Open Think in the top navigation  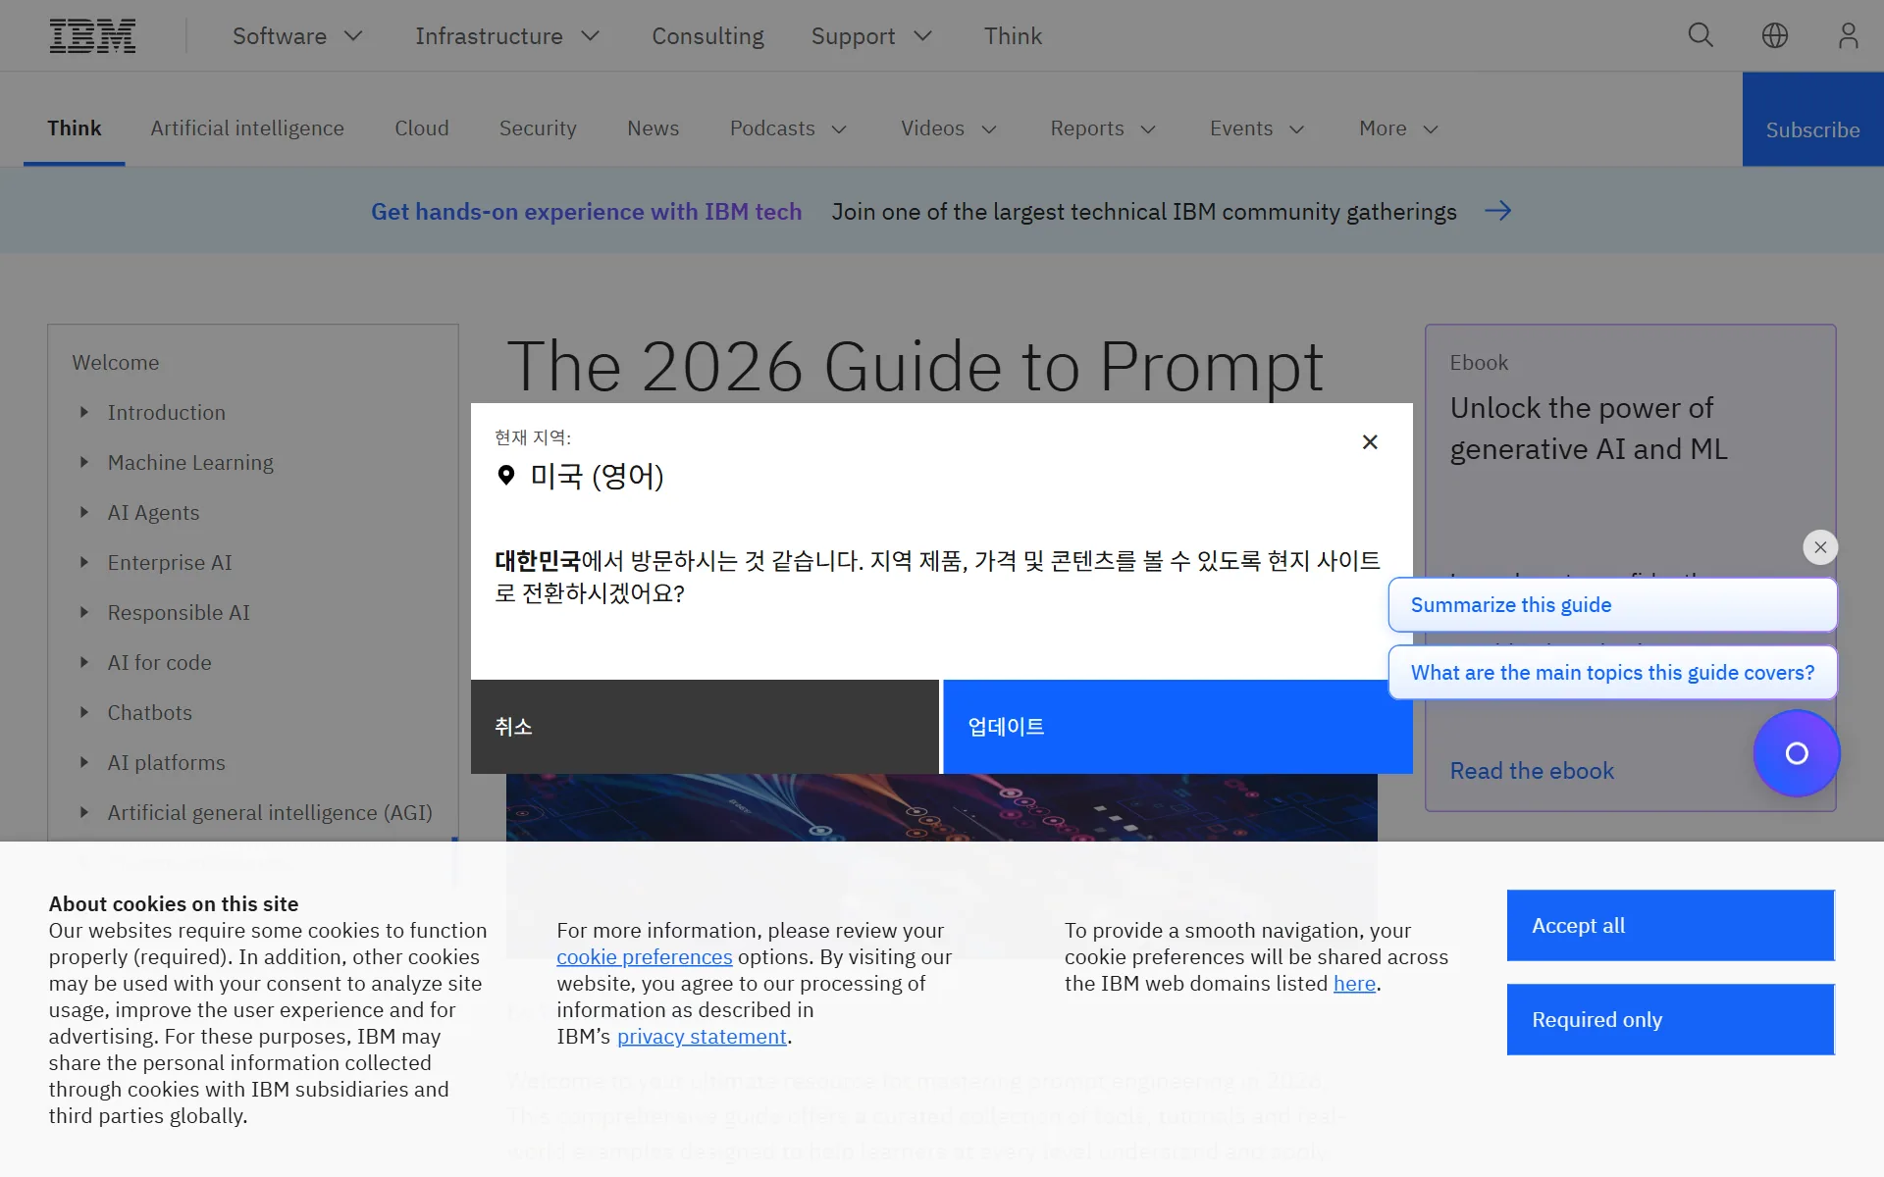[x=1013, y=36]
